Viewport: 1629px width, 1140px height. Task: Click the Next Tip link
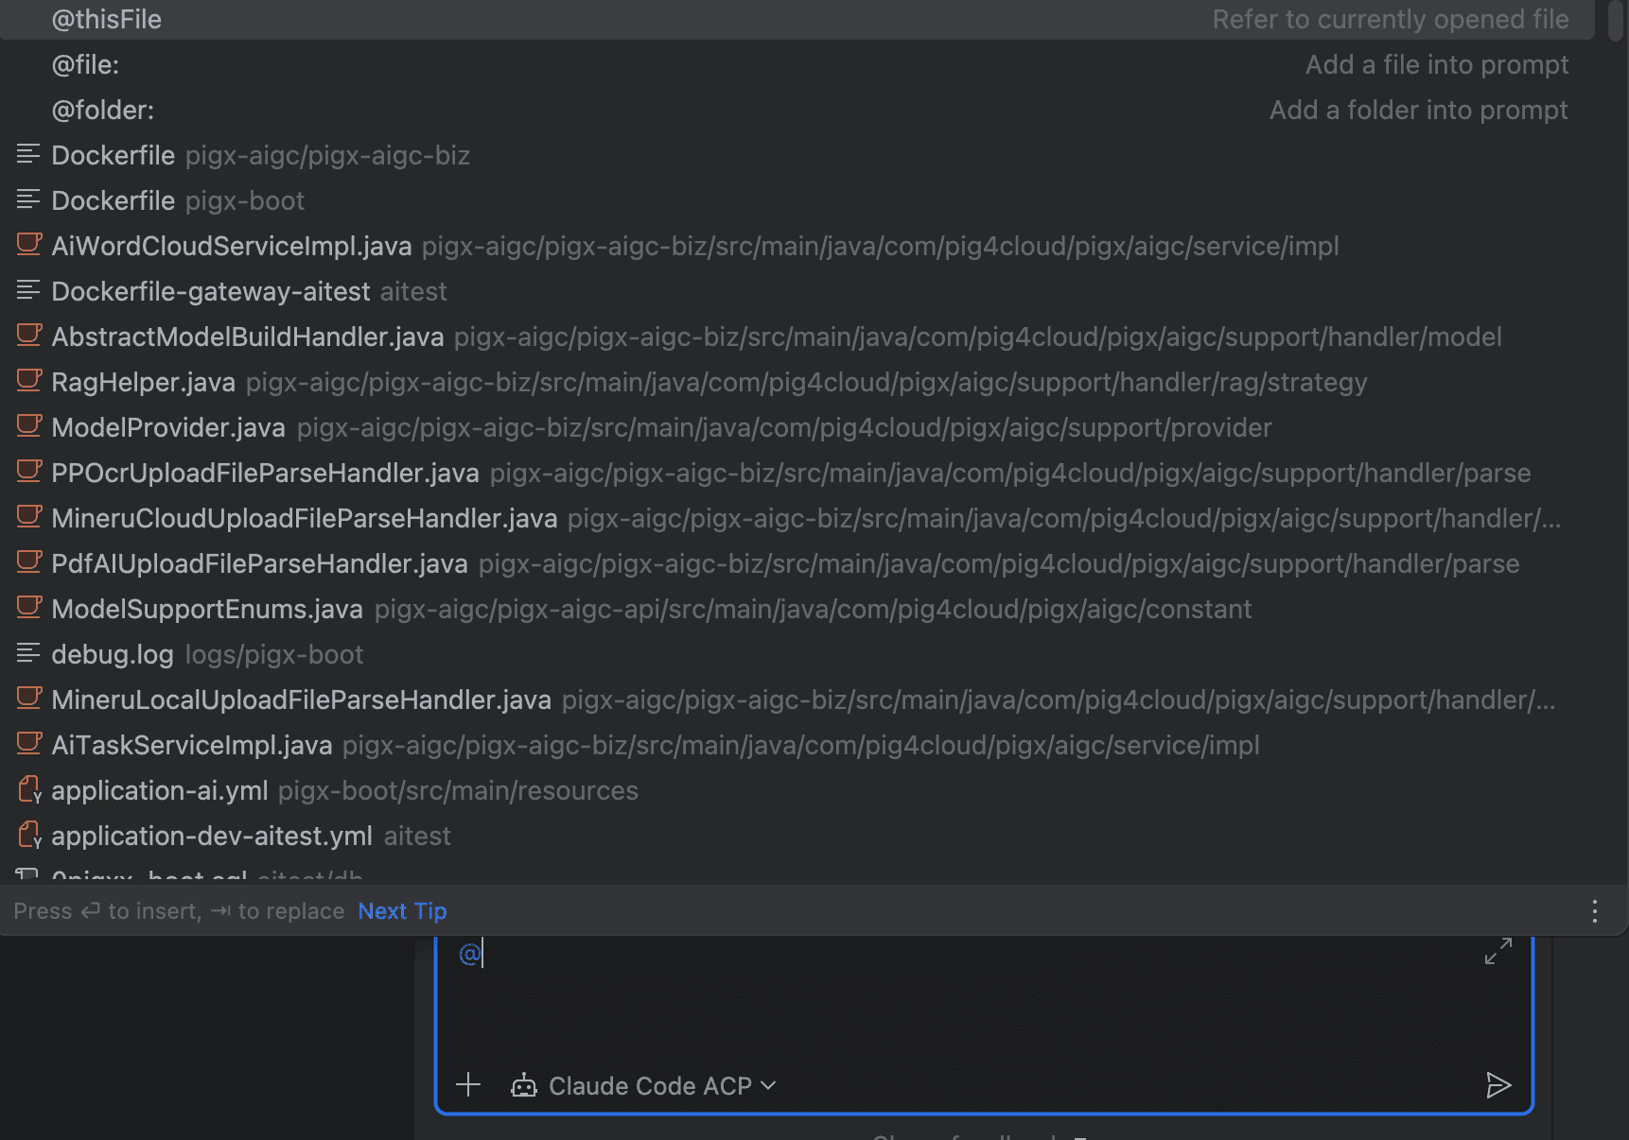(x=402, y=911)
